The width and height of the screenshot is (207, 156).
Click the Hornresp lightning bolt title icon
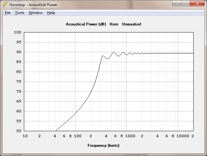coord(5,5)
